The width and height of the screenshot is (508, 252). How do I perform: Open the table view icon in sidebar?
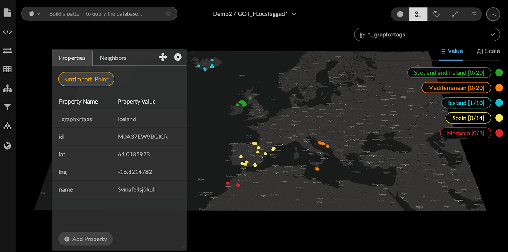(x=7, y=69)
